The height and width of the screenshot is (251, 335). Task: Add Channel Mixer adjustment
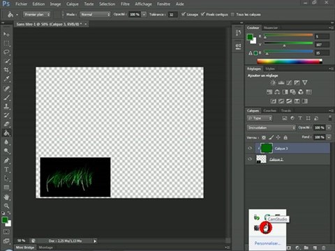point(301,92)
